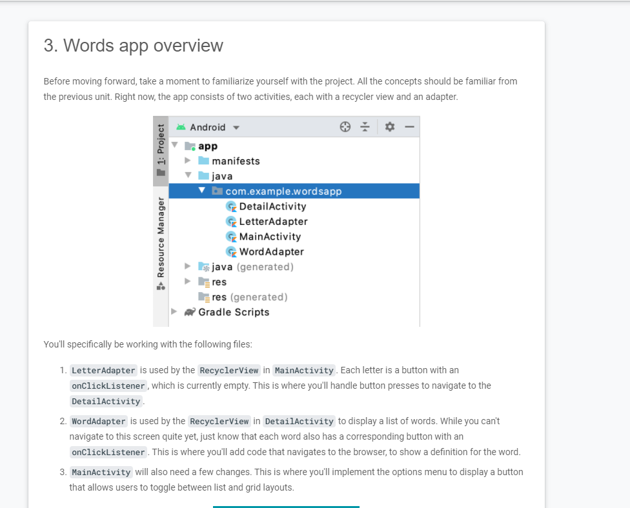Click the LetterAdapter class icon
The width and height of the screenshot is (630, 508).
point(232,221)
